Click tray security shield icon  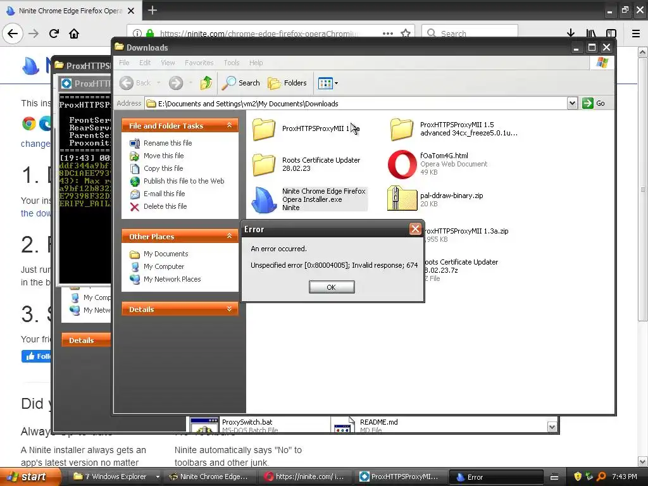click(578, 477)
